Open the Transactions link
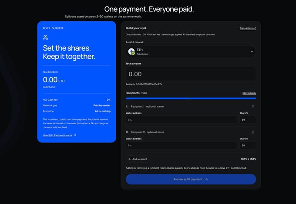The height and width of the screenshot is (204, 296). (248, 28)
